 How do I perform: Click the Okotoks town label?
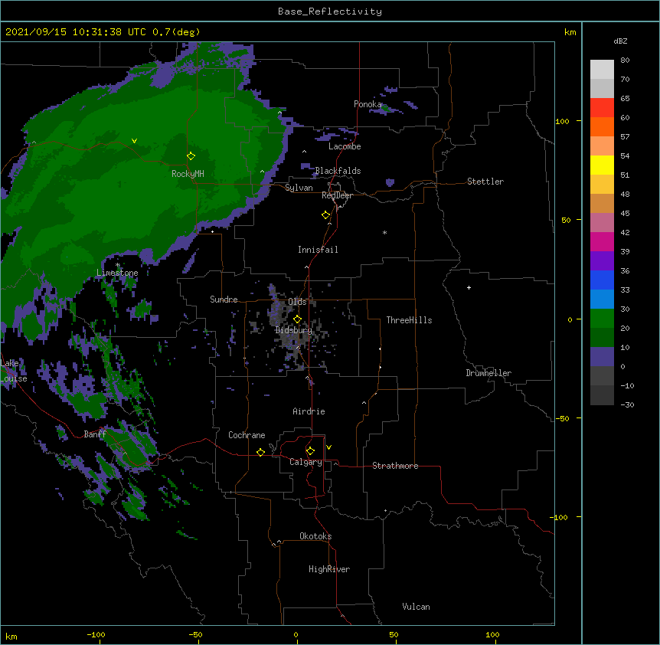point(315,536)
